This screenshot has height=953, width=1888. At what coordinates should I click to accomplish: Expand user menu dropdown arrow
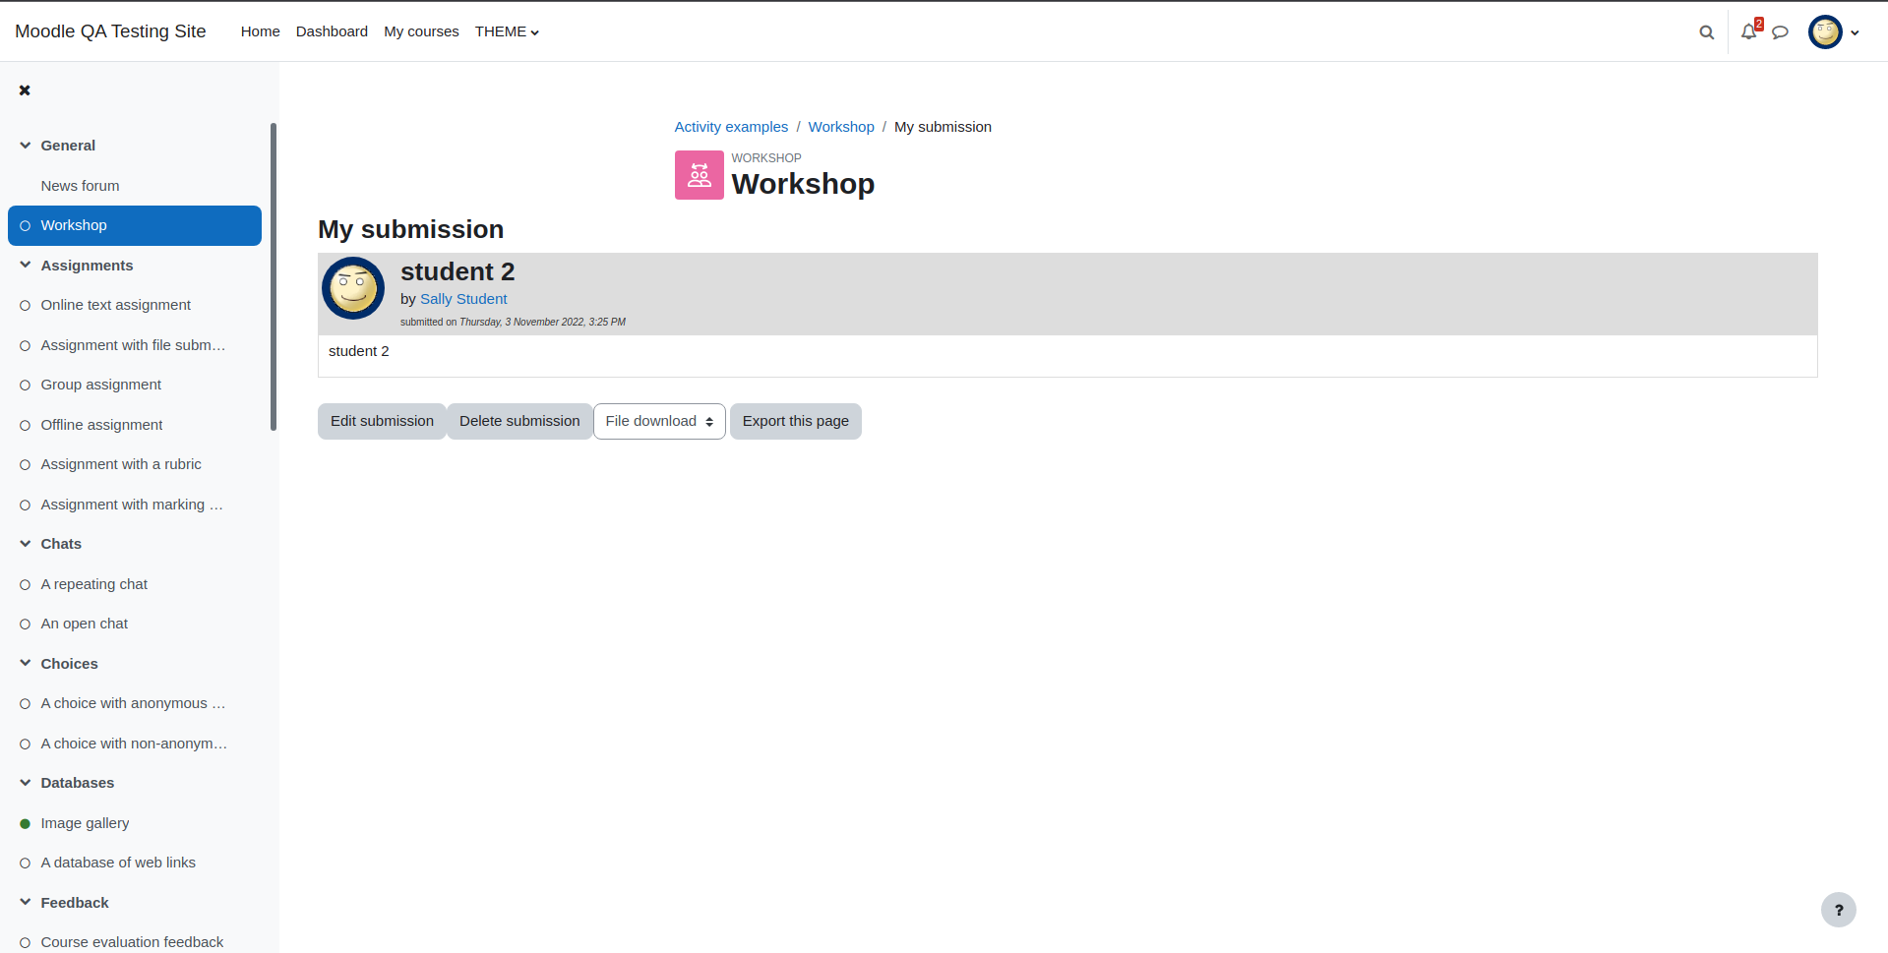click(1855, 32)
